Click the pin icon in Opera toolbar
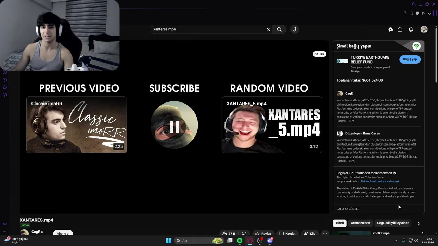The image size is (438, 246). [405, 13]
